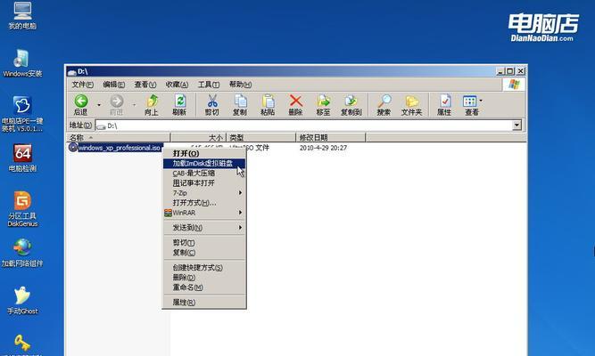Open the DiskGenius partition tool desktop icon
Image resolution: width=595 pixels, height=356 pixels.
(x=21, y=202)
